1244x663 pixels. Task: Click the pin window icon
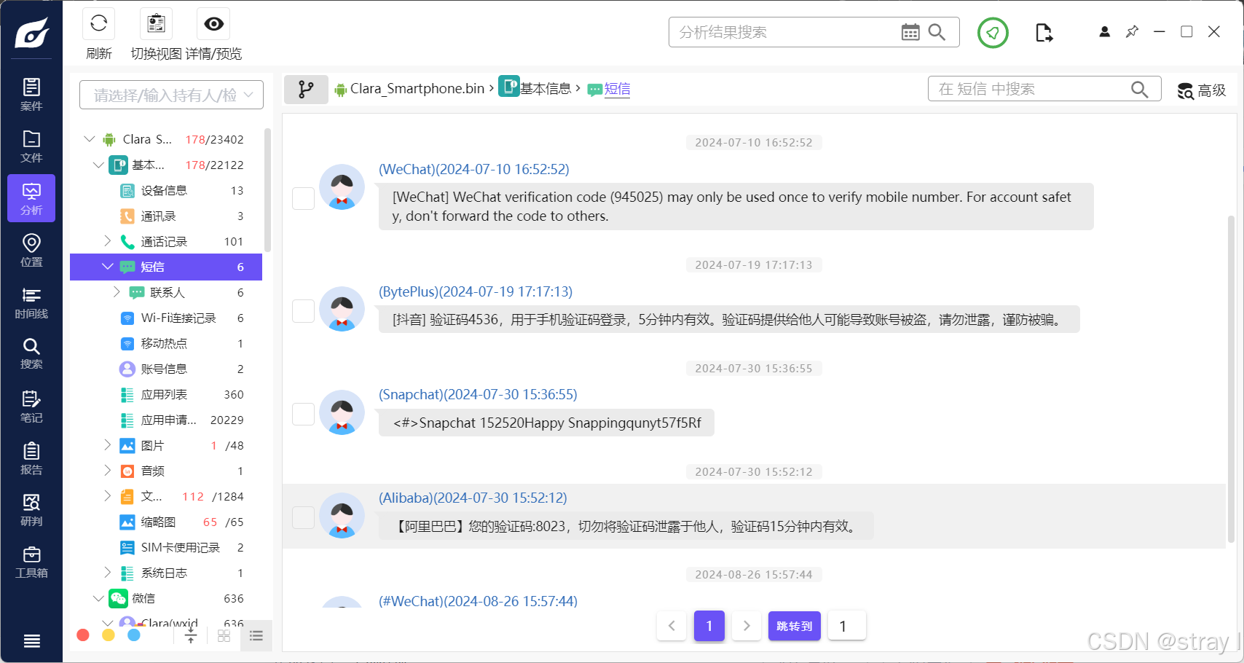click(x=1132, y=31)
